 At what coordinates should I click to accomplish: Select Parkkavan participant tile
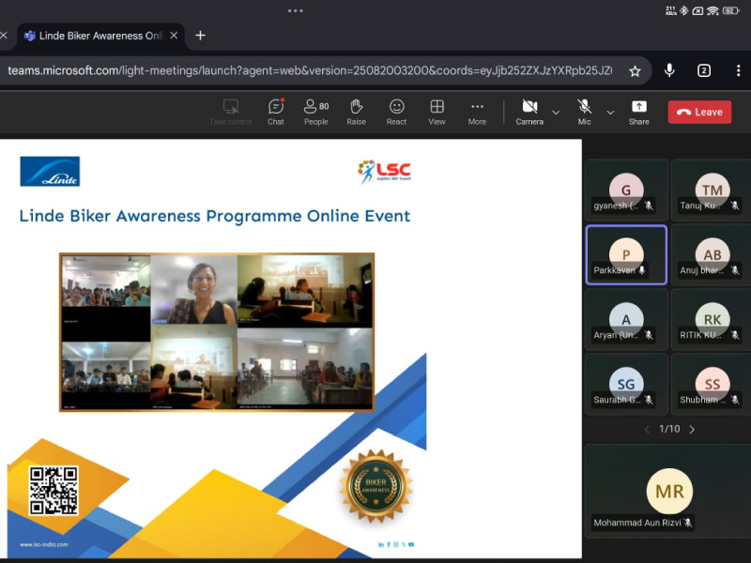[626, 254]
